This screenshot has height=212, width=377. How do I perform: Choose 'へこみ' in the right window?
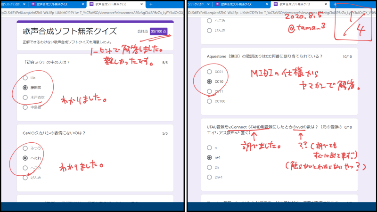point(209,21)
